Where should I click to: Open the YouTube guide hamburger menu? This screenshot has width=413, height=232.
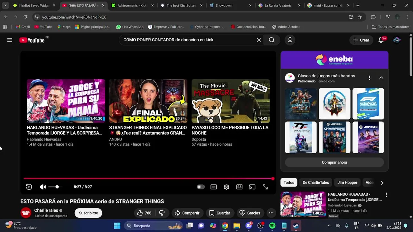coord(10,40)
